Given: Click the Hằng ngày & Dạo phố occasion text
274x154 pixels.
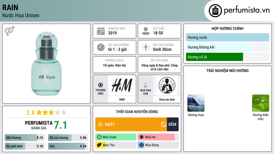Looking at the screenshot, I should 159,67.
